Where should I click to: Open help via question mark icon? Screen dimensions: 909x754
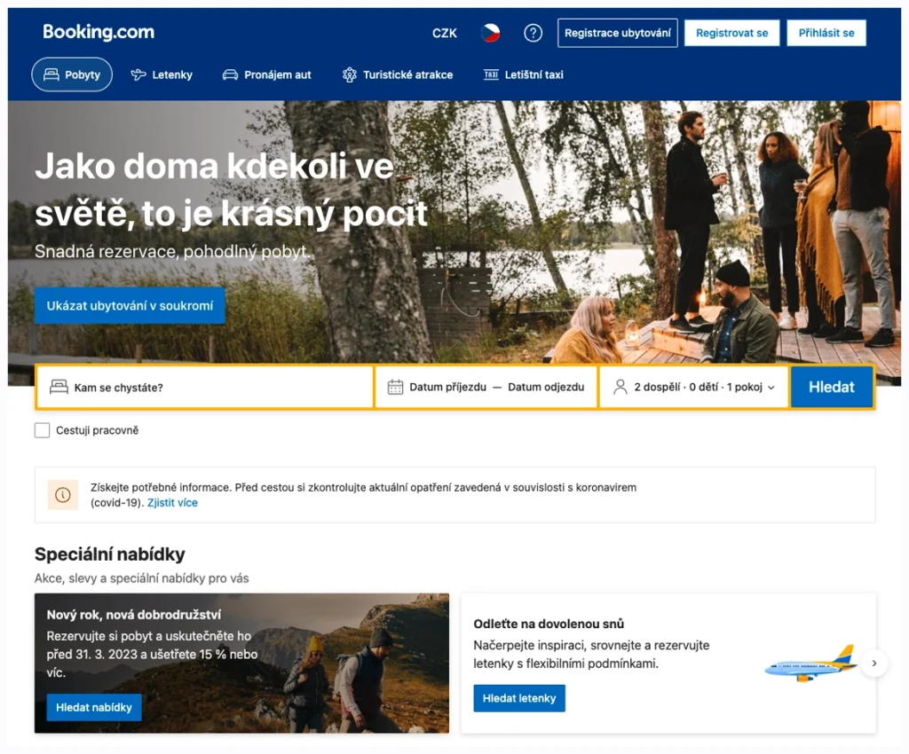pyautogui.click(x=533, y=33)
